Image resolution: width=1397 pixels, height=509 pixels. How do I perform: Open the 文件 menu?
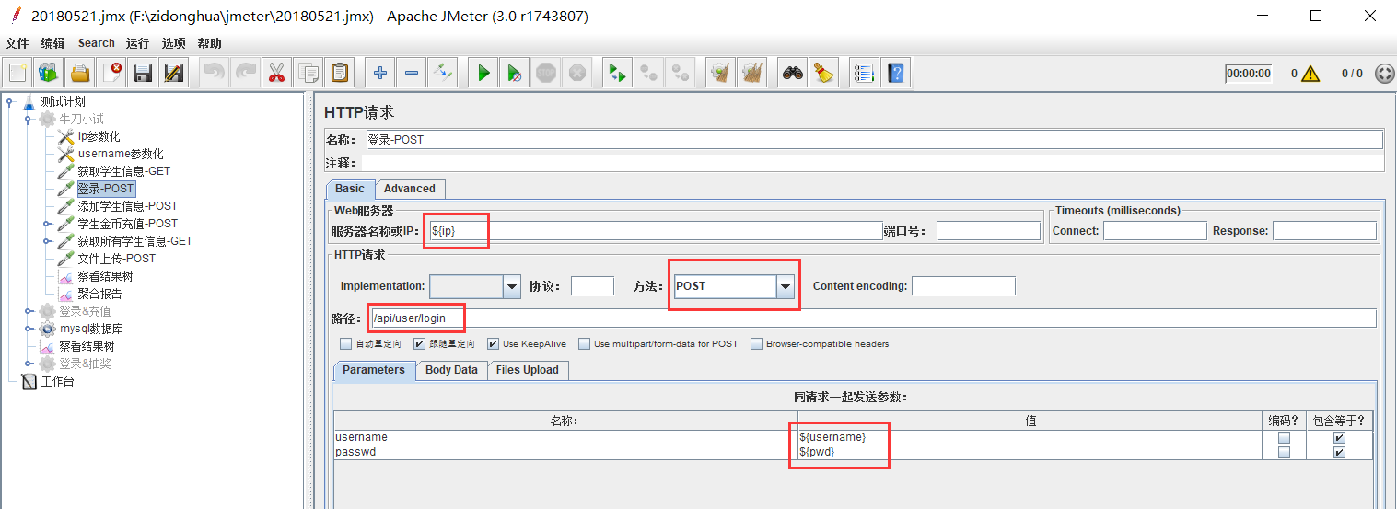(x=17, y=43)
